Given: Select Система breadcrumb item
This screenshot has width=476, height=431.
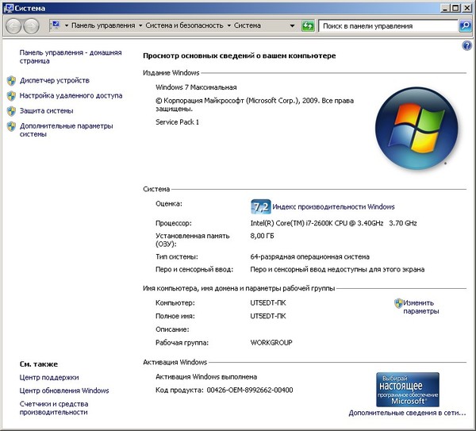Looking at the screenshot, I should (247, 25).
